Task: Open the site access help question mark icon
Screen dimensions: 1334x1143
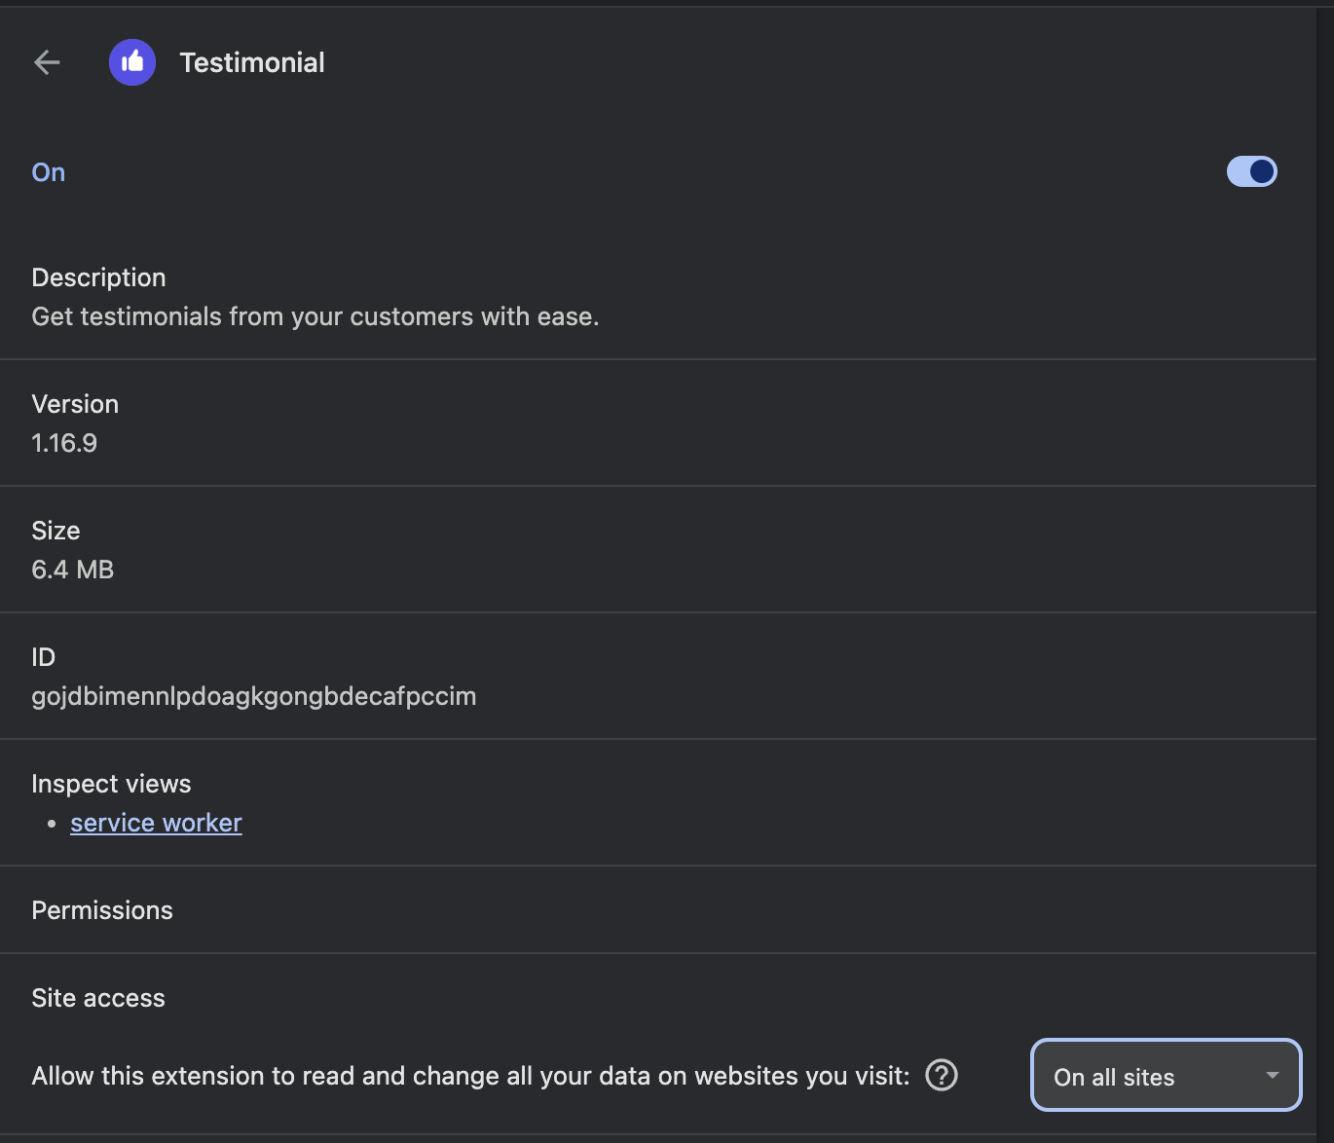Action: [942, 1075]
